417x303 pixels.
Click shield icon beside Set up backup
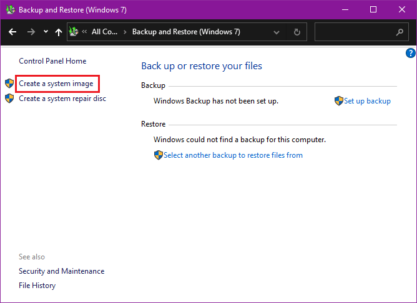click(x=338, y=101)
